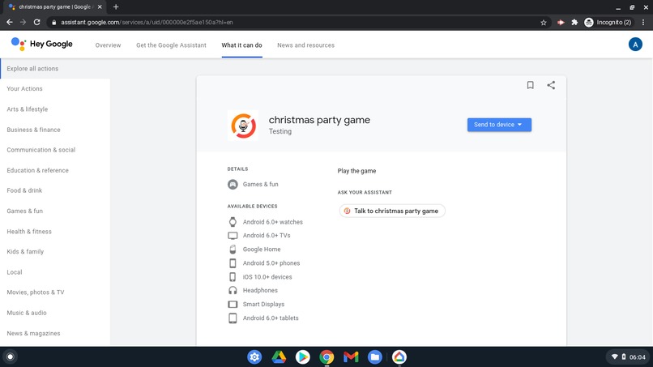Viewport: 653px width, 367px height.
Task: Click Talk to christmas party game chip
Action: pyautogui.click(x=392, y=211)
